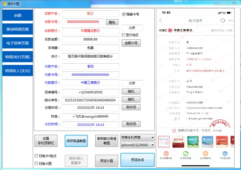Click the 付款银行 field 中国工商银行
The image size is (241, 170).
[x=90, y=83]
